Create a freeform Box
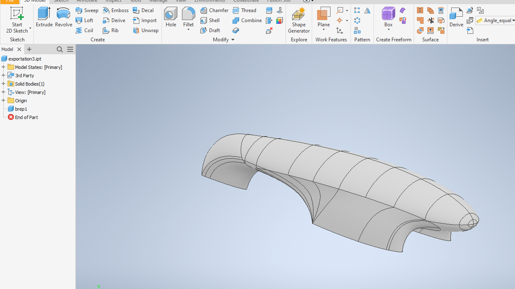515x289 pixels. click(388, 17)
